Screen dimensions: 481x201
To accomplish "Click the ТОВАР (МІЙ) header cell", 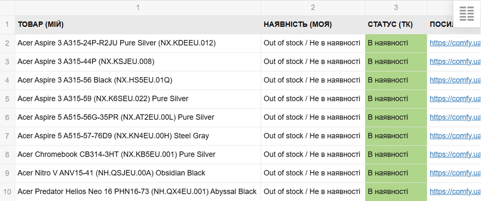I will pyautogui.click(x=138, y=25).
